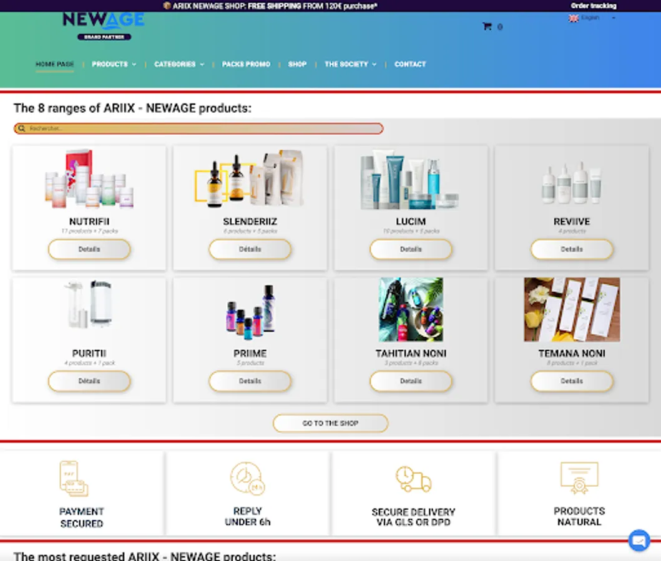Viewport: 661px width, 561px height.
Task: Click the TAHITIAN NONI product image
Action: click(411, 309)
